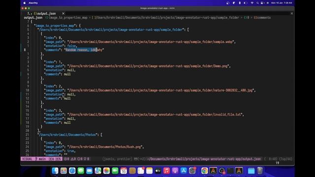Open the Downloads folder in dock
Screen dimensions: 315x177
(251, 171)
